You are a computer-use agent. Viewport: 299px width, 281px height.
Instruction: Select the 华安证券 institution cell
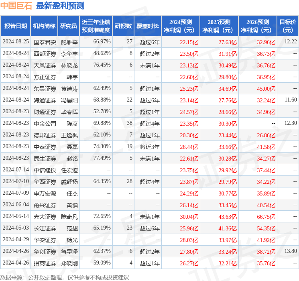click(45, 240)
